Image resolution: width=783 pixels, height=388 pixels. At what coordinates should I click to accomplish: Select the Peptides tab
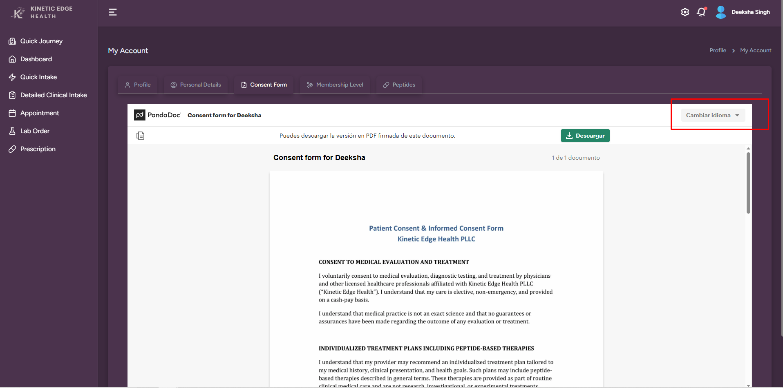(399, 85)
